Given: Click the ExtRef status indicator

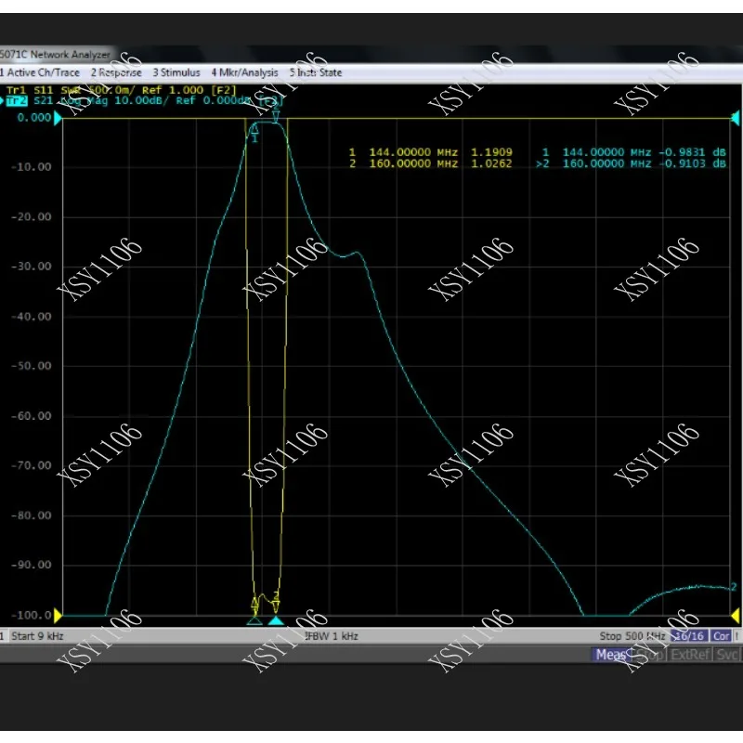Looking at the screenshot, I should click(x=690, y=655).
